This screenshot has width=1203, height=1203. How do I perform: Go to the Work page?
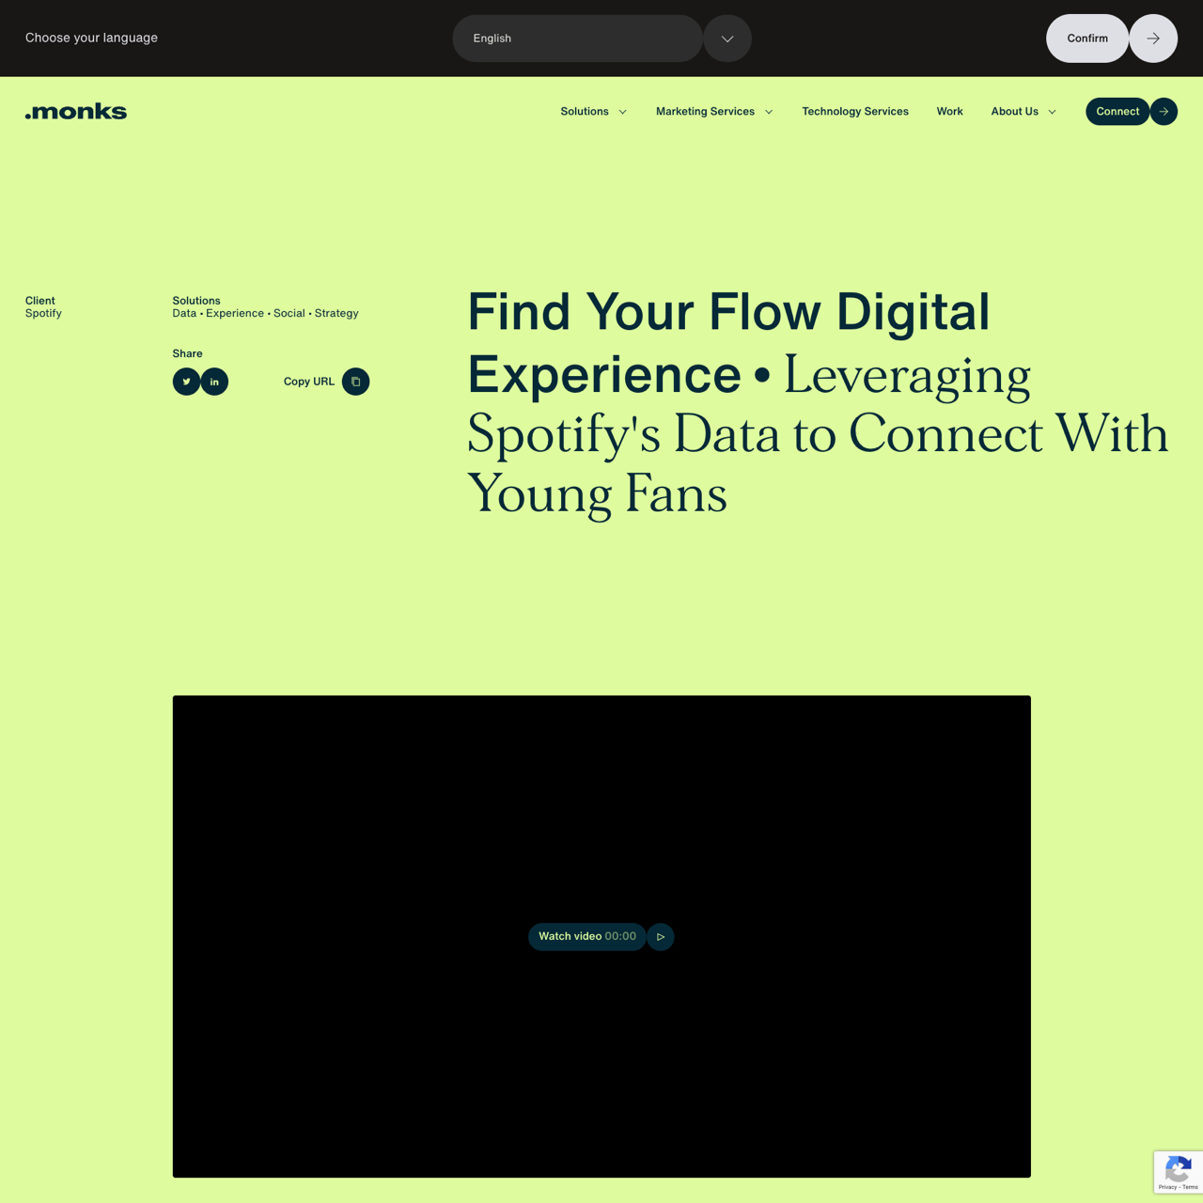point(949,112)
